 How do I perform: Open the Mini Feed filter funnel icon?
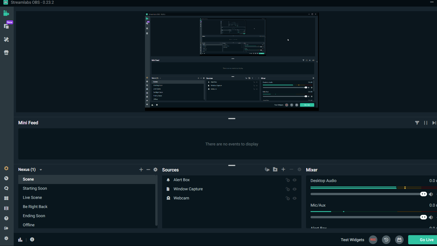(417, 123)
